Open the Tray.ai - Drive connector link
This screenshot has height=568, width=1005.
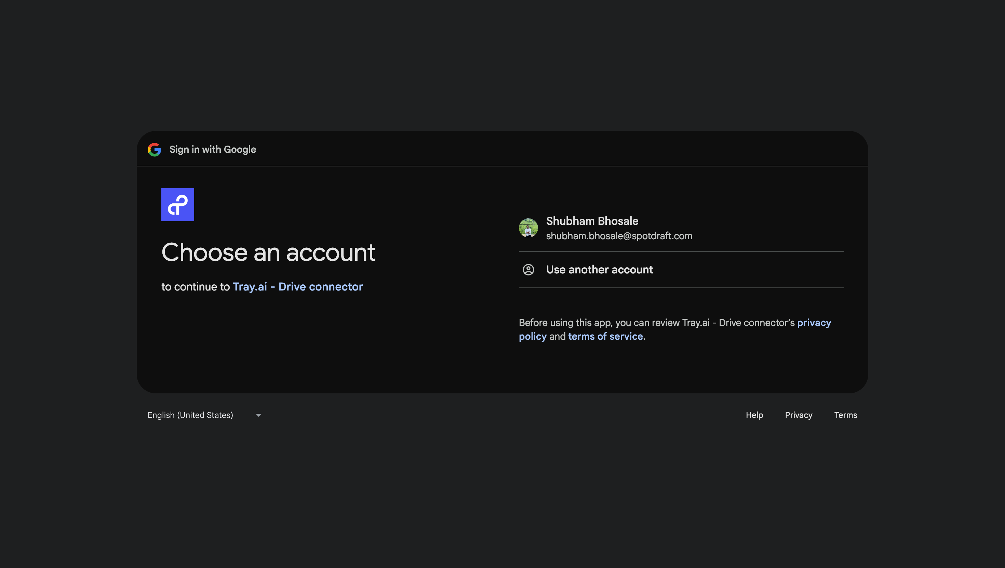tap(297, 287)
